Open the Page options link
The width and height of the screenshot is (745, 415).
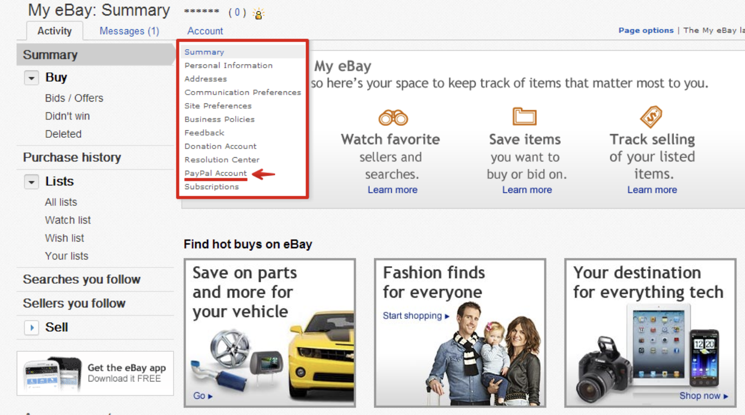click(x=646, y=30)
